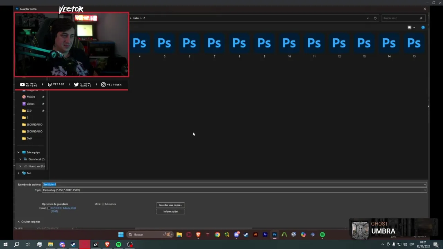The height and width of the screenshot is (249, 443).
Task: Click the 'Guardar una copia...' button
Action: point(170,205)
